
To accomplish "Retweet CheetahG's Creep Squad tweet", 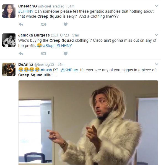I will 43,24.
